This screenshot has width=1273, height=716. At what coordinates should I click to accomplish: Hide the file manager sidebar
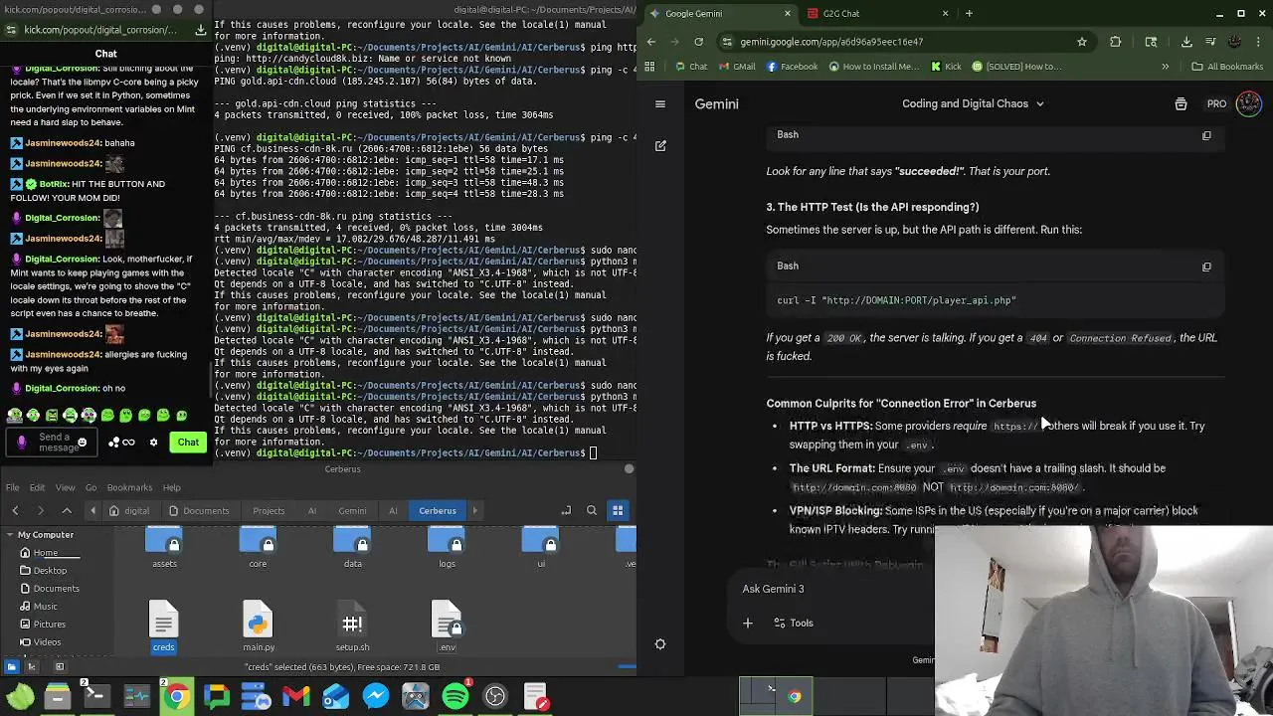59,667
